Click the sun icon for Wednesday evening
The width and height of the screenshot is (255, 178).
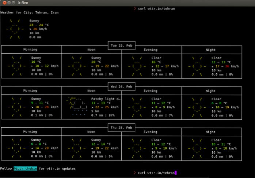pos(138,107)
